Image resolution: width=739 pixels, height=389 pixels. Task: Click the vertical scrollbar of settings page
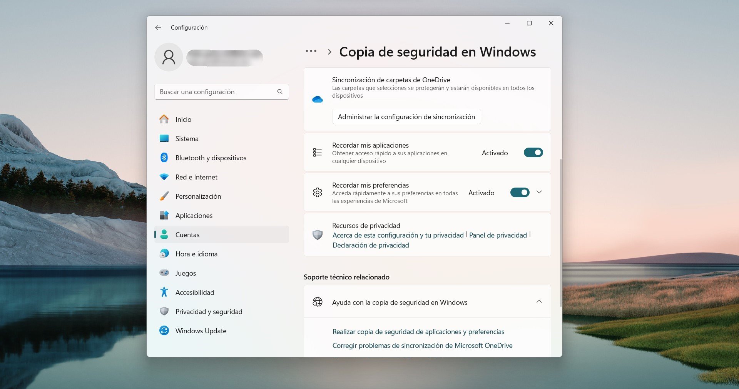tap(561, 233)
